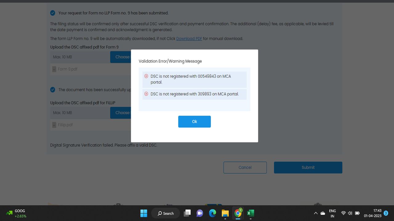Click the OneDrive cloud tray icon
Viewport: 394px width, 221px height.
[323, 213]
